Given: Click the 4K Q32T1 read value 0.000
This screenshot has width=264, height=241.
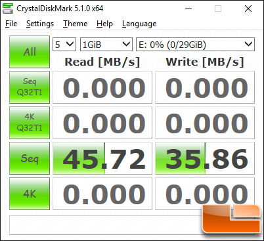Looking at the screenshot, I should coord(102,123).
